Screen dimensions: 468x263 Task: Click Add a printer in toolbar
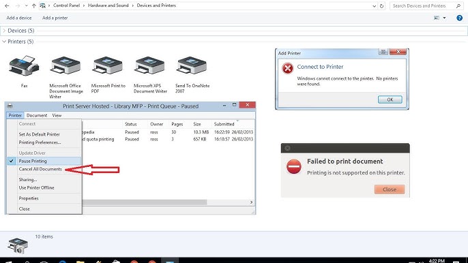coord(55,18)
